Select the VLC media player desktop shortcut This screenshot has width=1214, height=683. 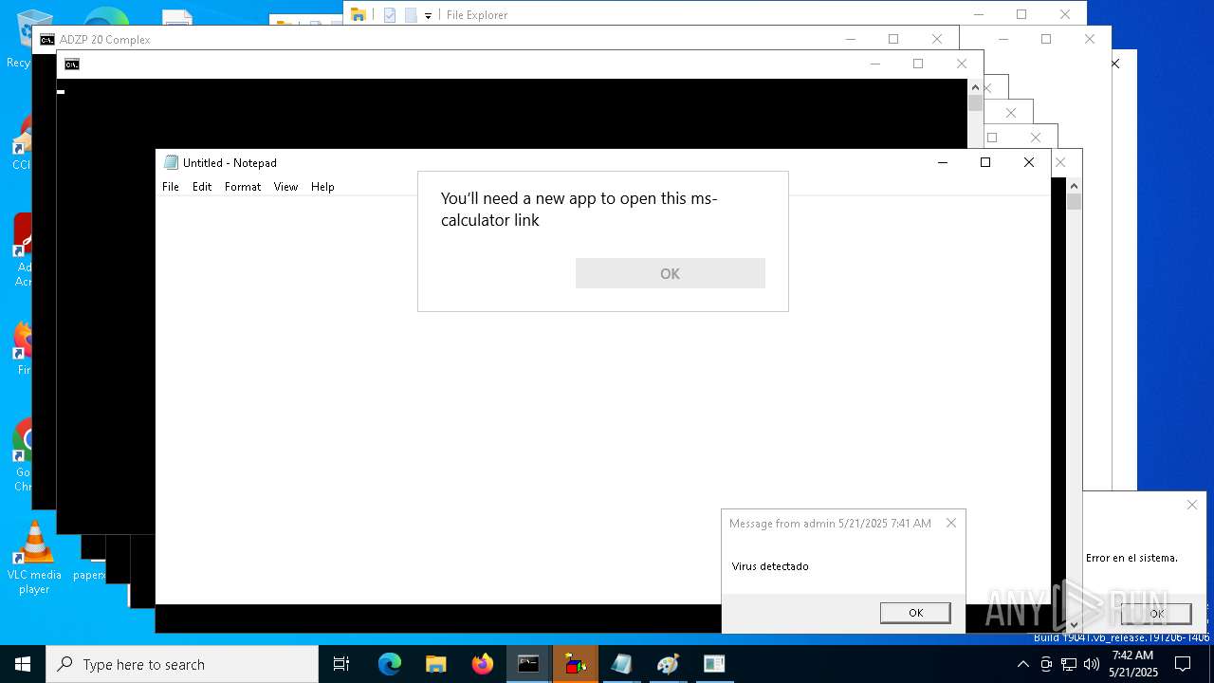(34, 558)
